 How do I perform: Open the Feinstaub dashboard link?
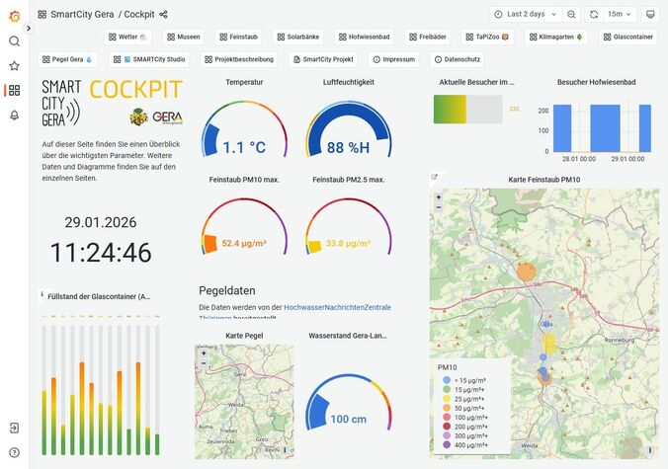coord(238,38)
